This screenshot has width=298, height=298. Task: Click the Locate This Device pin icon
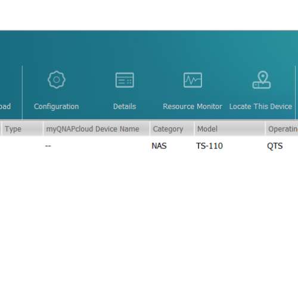click(262, 80)
